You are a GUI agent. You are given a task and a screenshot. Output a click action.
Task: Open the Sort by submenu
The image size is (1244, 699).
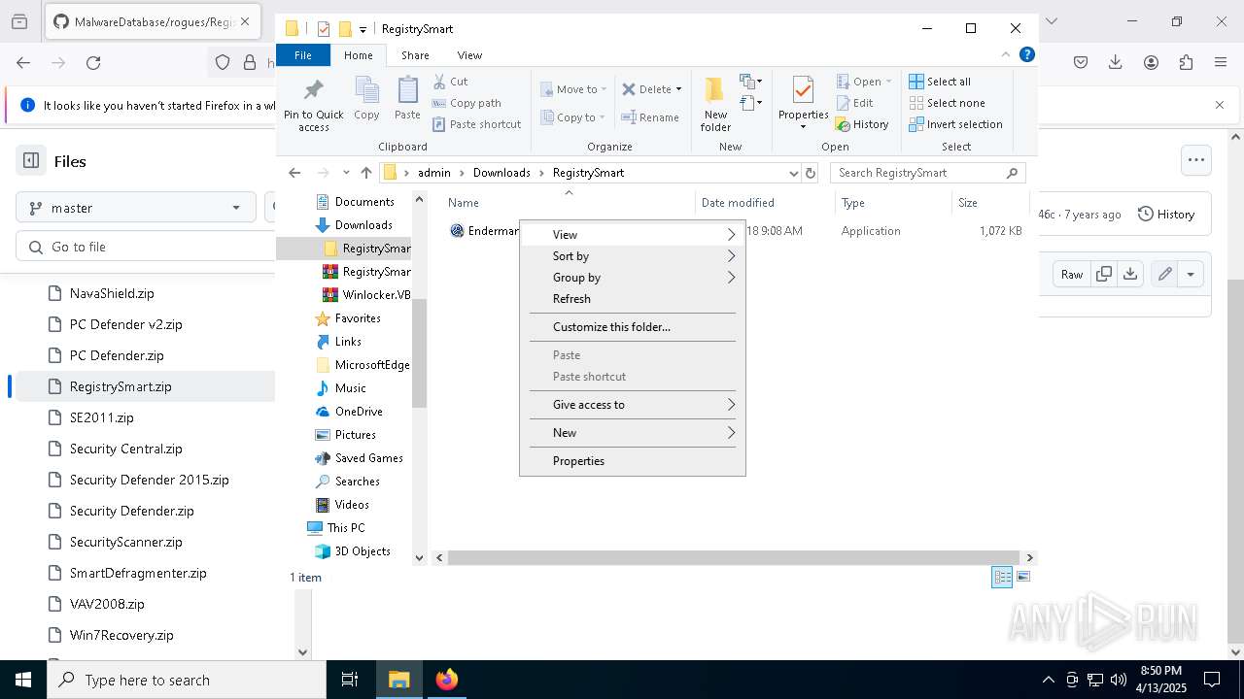pyautogui.click(x=633, y=256)
